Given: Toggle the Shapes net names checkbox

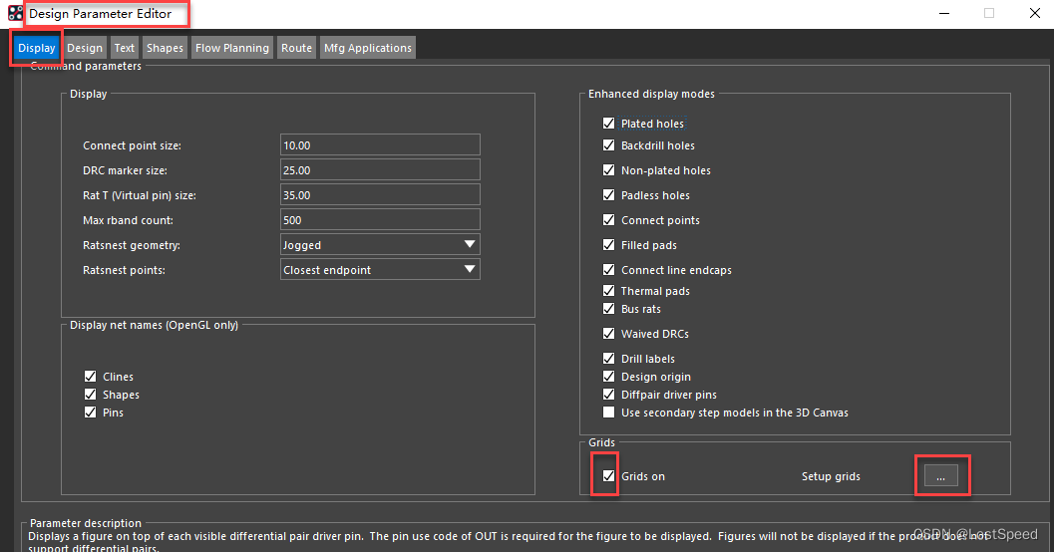Looking at the screenshot, I should [x=90, y=395].
